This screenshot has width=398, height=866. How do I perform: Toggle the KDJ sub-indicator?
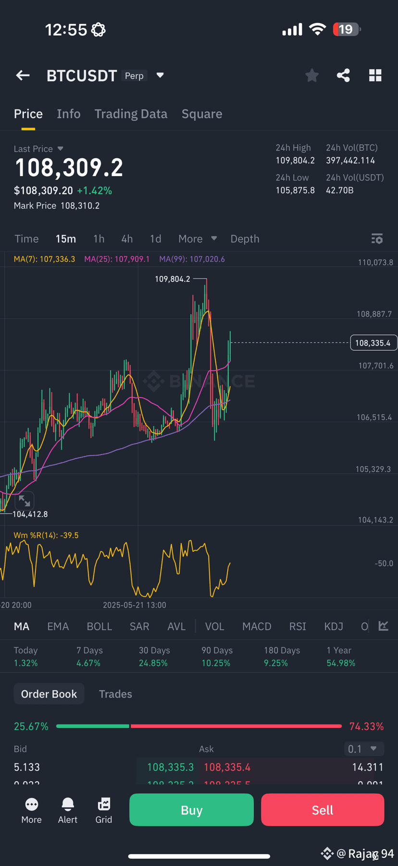[x=334, y=626]
